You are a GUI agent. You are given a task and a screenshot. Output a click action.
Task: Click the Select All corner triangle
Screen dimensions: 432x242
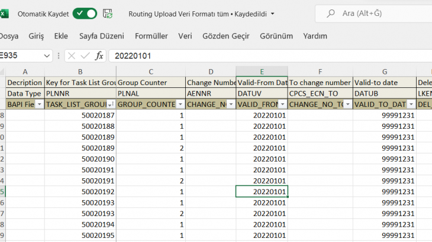(x=2, y=72)
